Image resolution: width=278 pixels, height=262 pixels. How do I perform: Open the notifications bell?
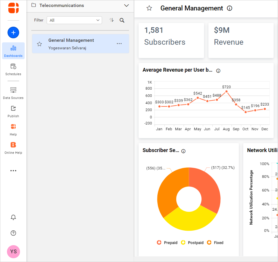(13, 217)
